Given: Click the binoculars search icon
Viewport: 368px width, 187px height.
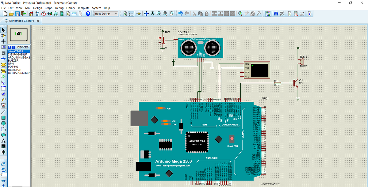Looking at the screenshot, I should [276, 14].
